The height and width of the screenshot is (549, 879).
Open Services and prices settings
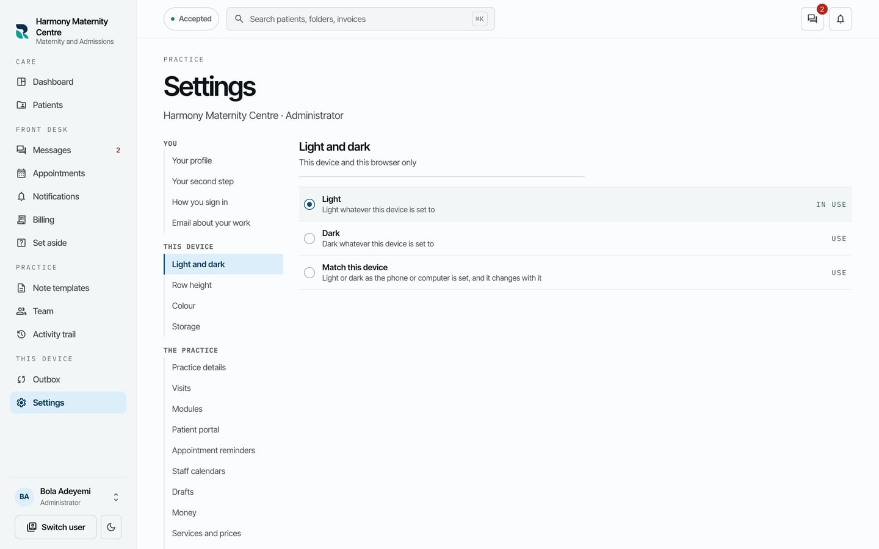pos(223,533)
